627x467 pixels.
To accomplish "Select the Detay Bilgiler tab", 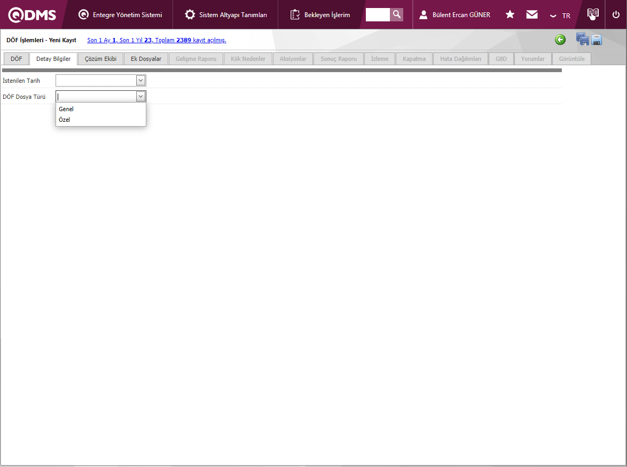I will click(53, 59).
